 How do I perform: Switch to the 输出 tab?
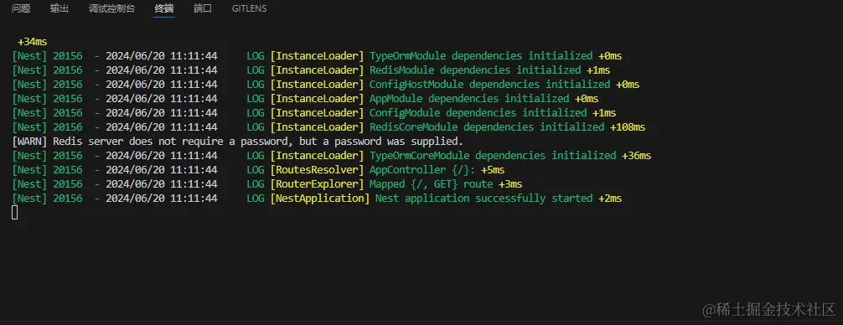(x=59, y=8)
